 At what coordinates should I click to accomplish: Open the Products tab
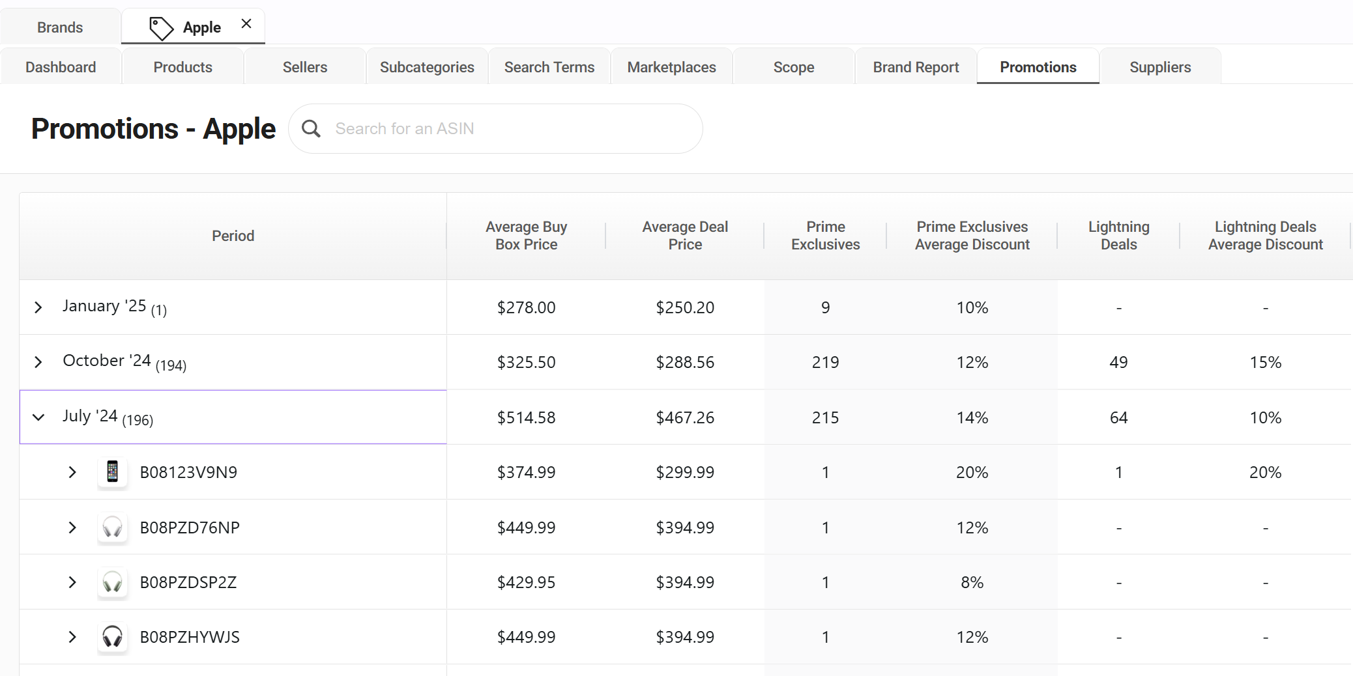(183, 67)
